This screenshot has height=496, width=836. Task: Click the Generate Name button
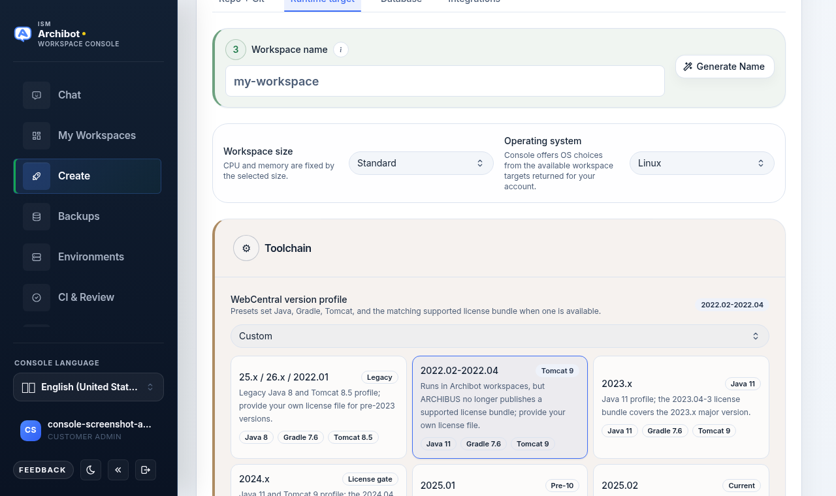[x=725, y=67]
